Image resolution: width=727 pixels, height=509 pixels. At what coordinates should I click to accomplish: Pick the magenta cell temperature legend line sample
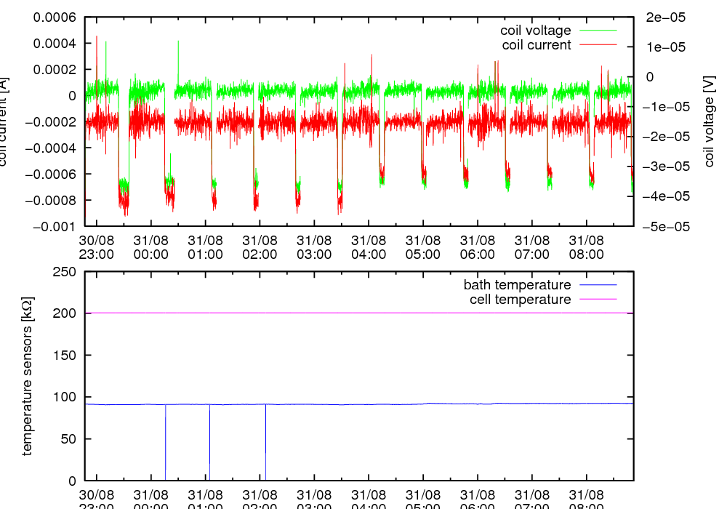click(x=598, y=300)
